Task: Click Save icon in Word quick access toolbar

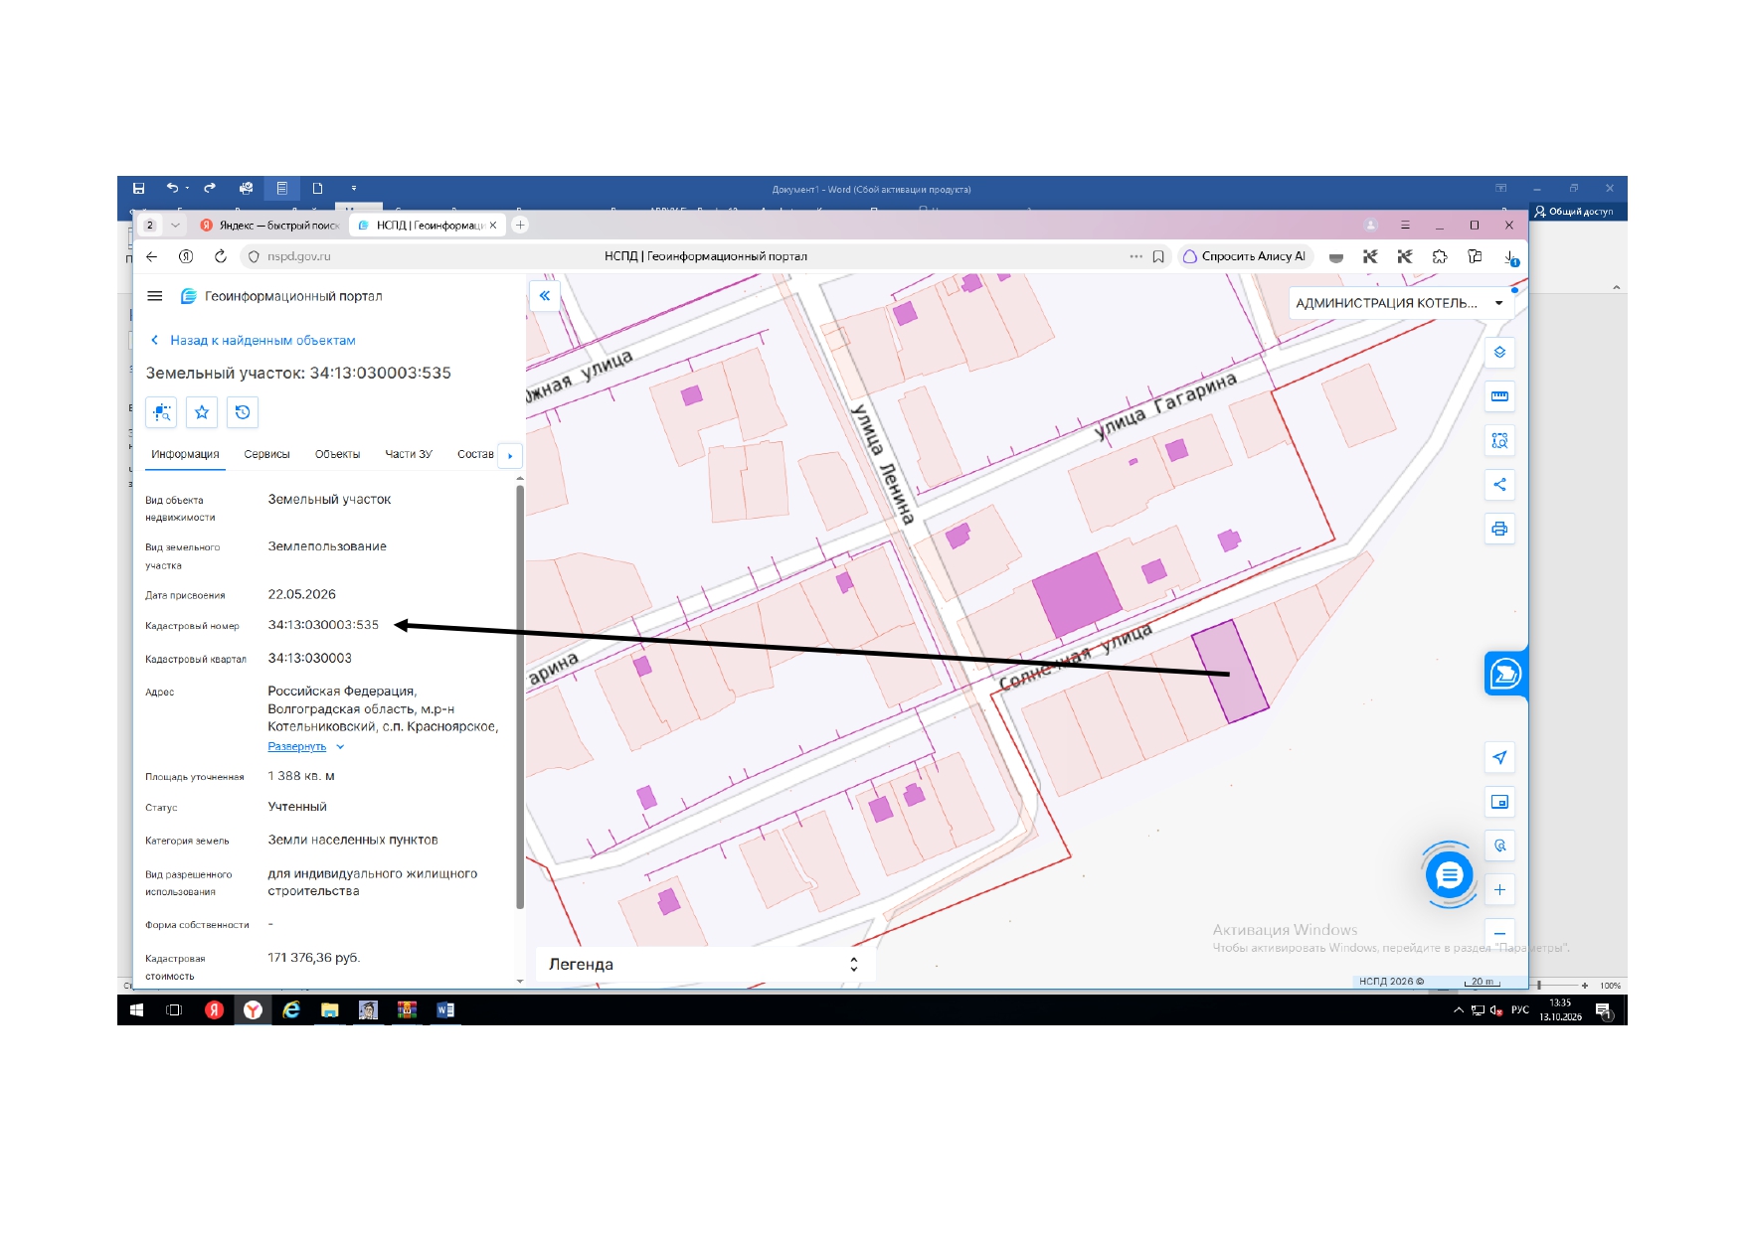Action: 139,188
